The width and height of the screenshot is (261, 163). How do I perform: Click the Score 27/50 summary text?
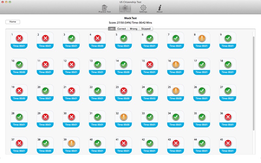130,23
